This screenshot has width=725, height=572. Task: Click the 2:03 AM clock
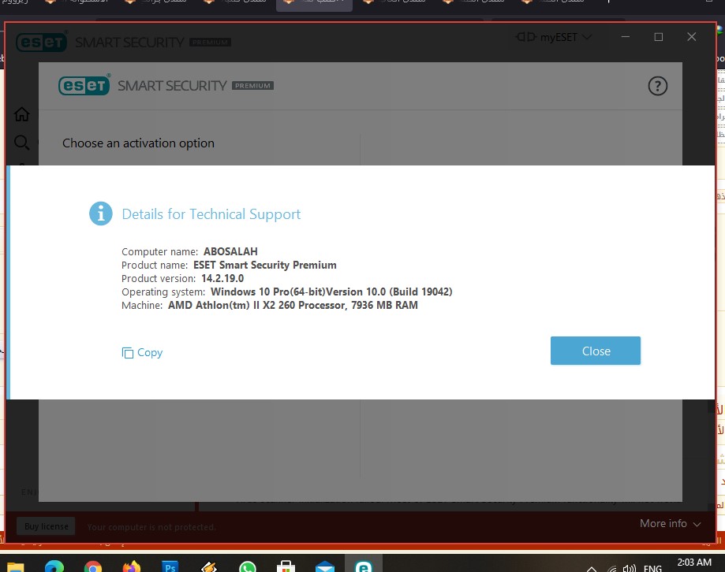(x=694, y=563)
